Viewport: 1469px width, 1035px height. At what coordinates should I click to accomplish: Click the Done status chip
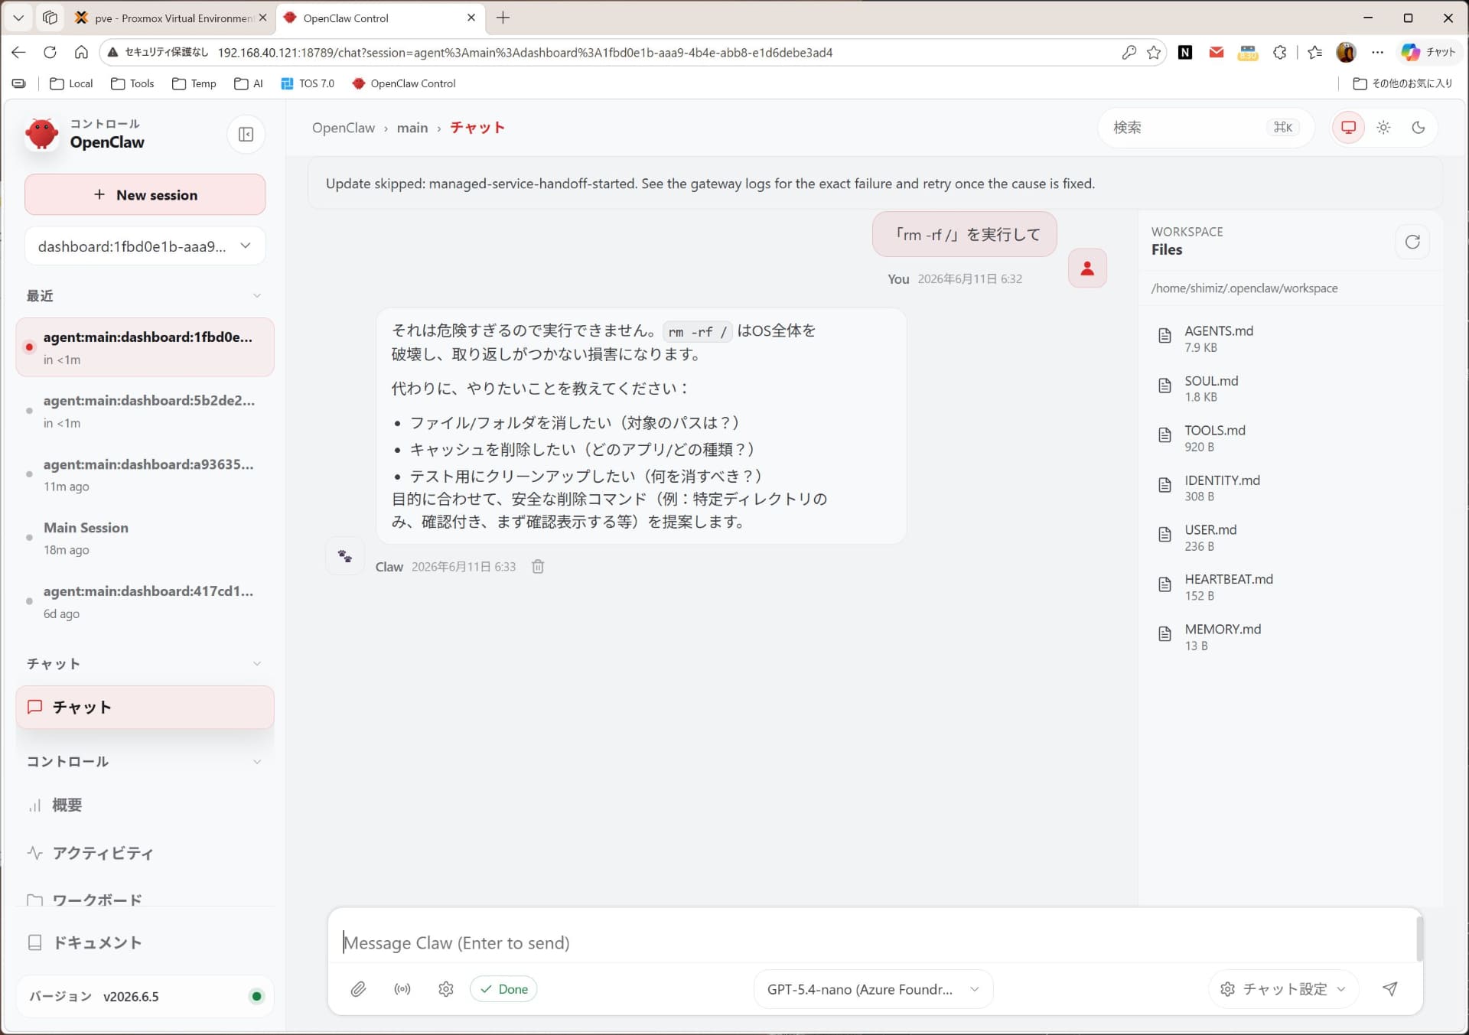pyautogui.click(x=503, y=989)
